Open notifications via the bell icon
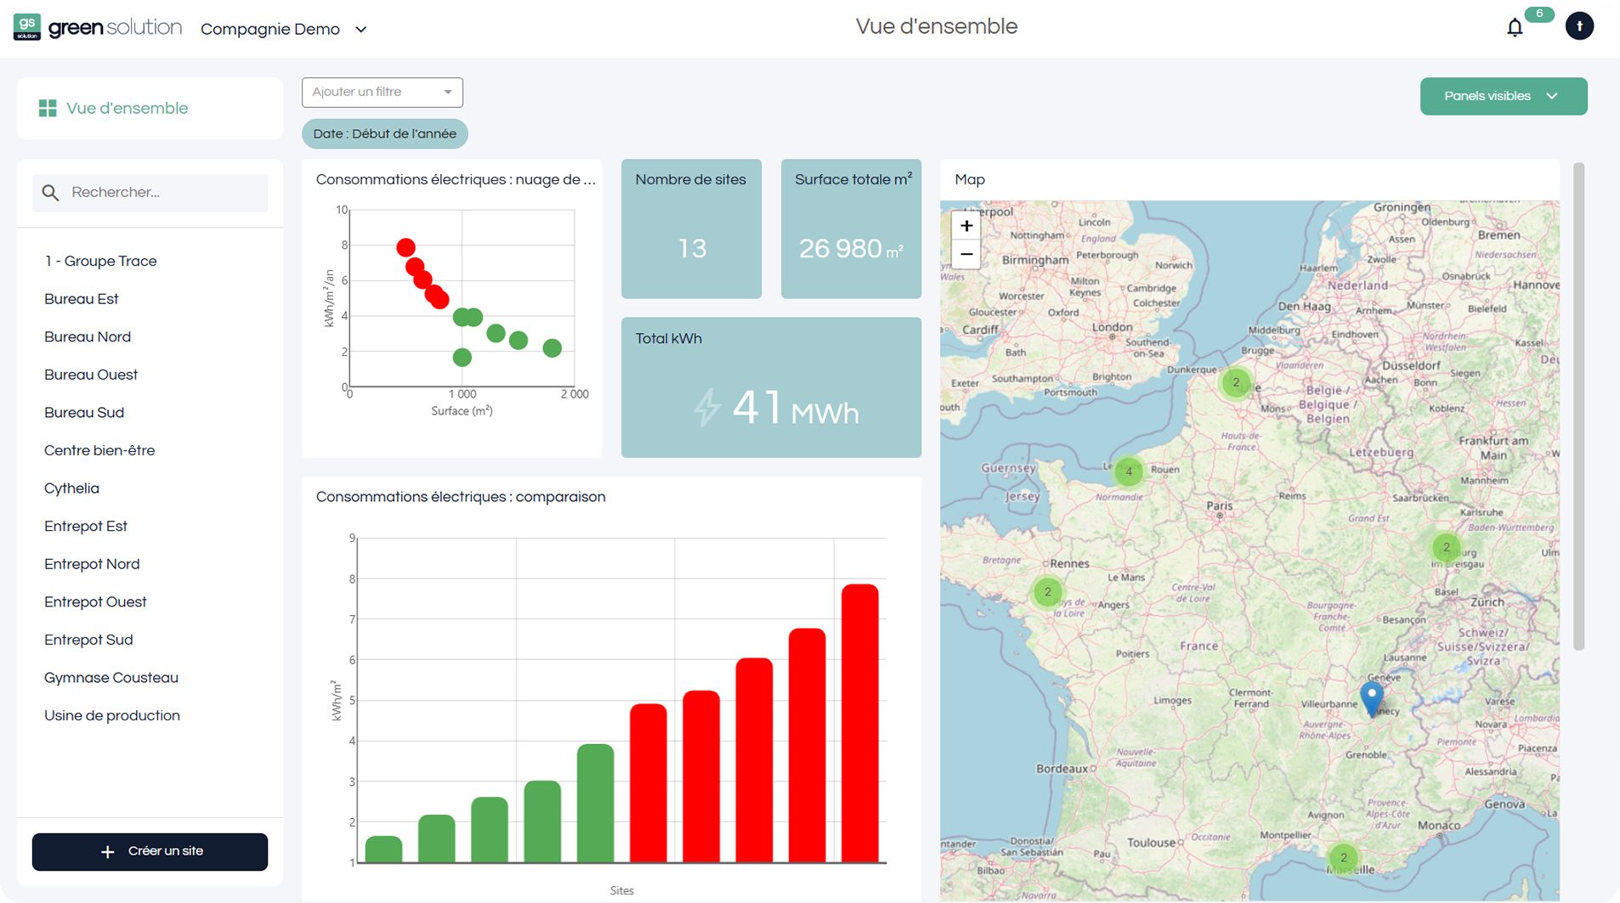 [1515, 26]
